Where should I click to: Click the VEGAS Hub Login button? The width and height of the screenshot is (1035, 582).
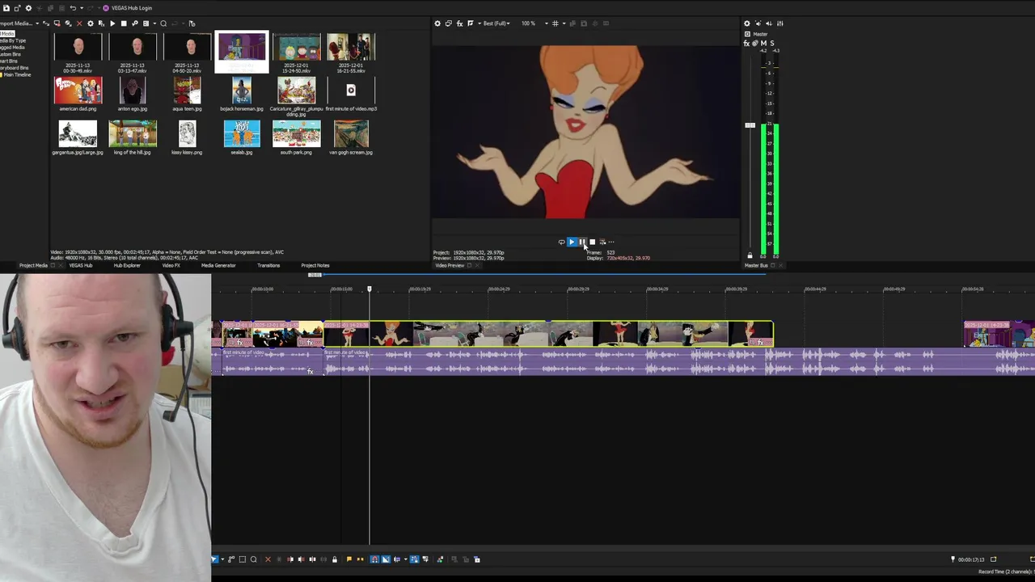pyautogui.click(x=128, y=8)
